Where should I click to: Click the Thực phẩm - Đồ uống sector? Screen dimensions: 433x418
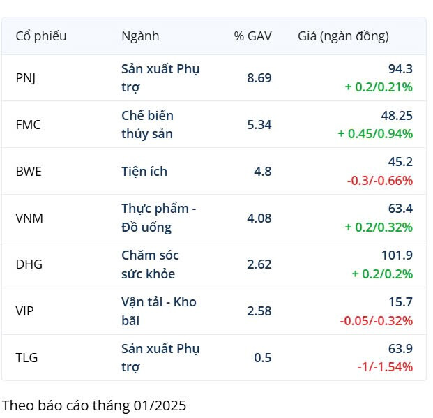[x=158, y=218]
